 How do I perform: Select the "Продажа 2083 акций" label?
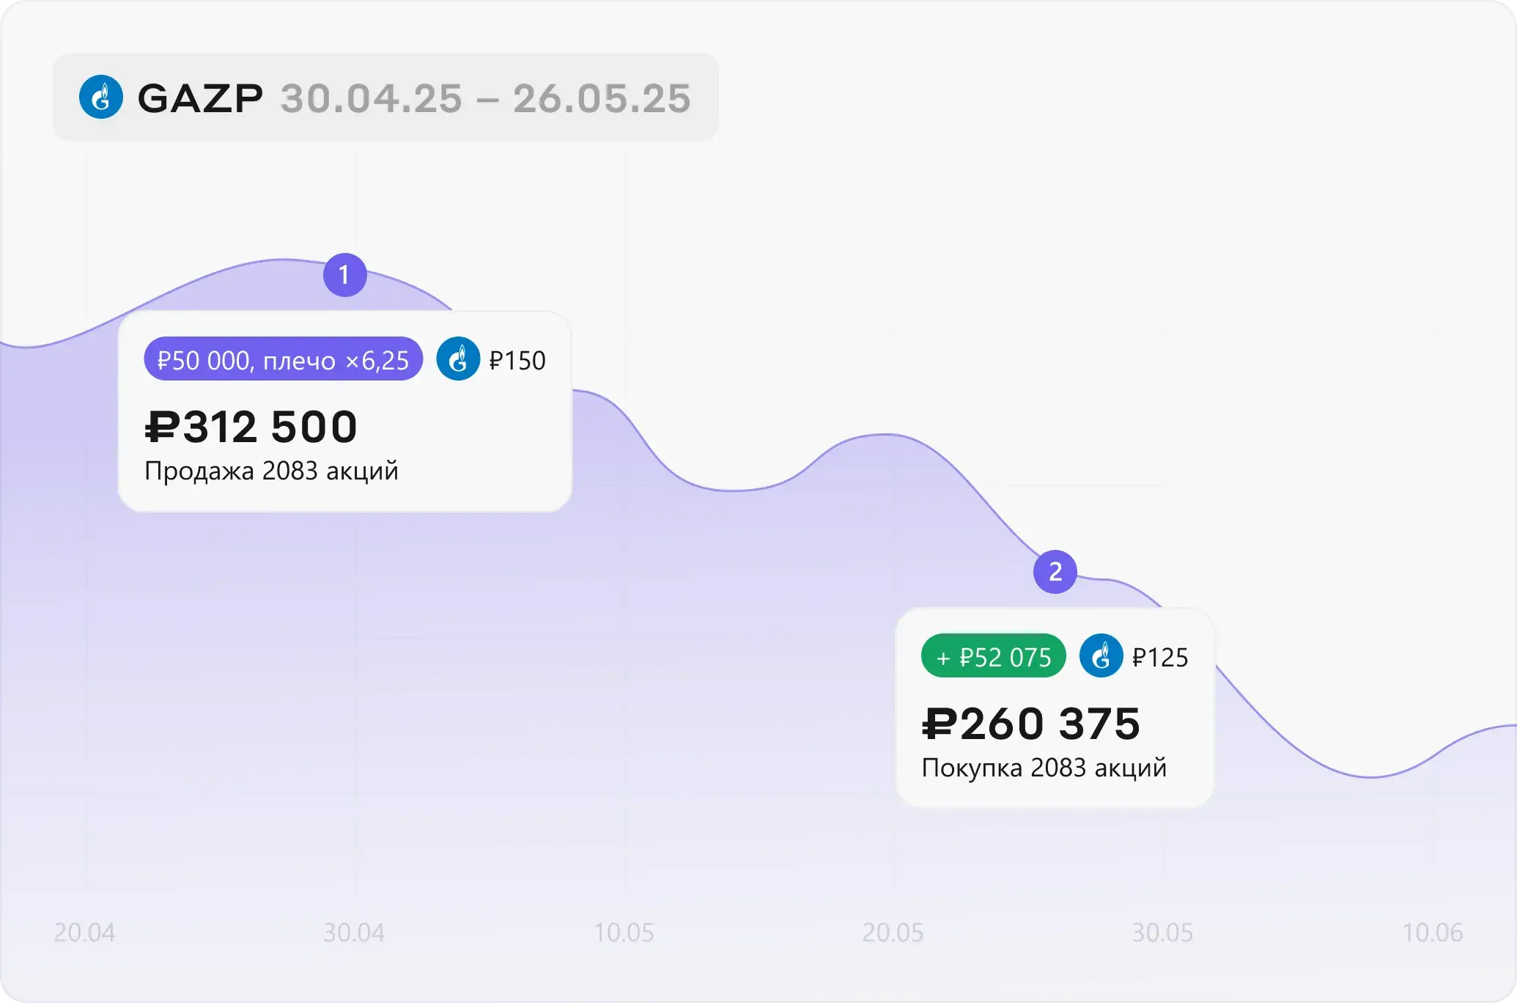point(271,471)
